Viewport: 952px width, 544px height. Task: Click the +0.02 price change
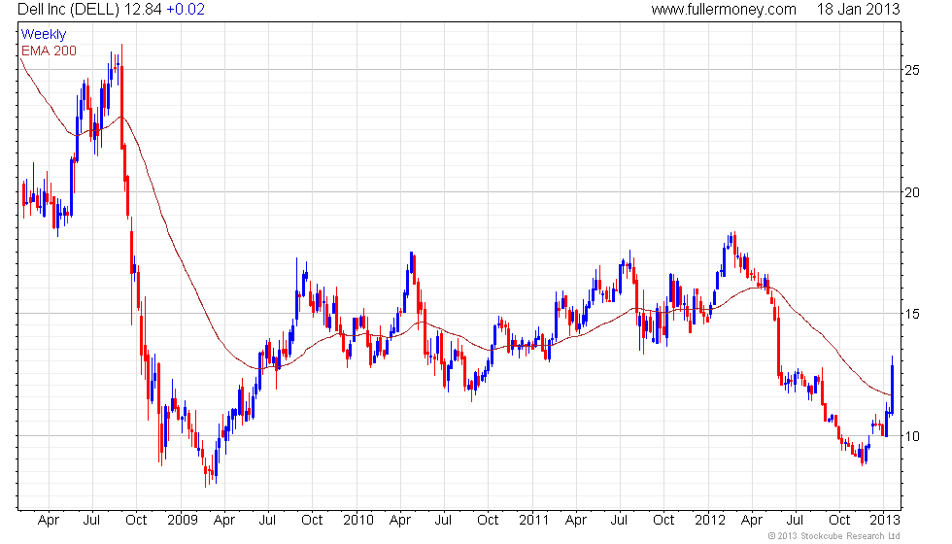186,10
